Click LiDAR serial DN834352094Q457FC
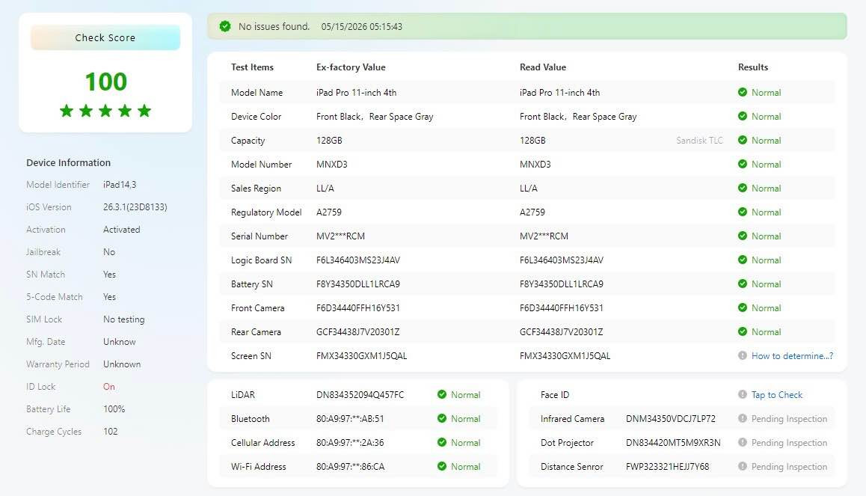The height and width of the screenshot is (496, 866). click(x=360, y=395)
